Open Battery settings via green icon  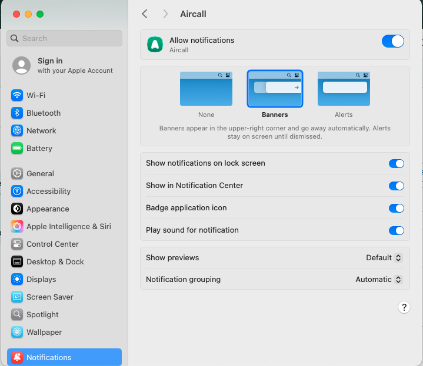coord(17,148)
